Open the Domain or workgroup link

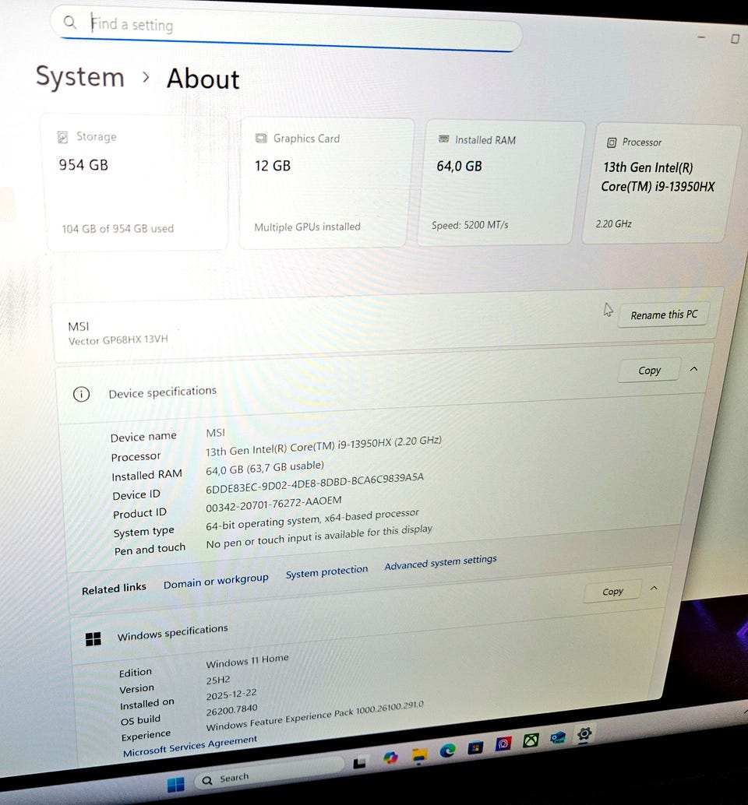[x=216, y=581]
